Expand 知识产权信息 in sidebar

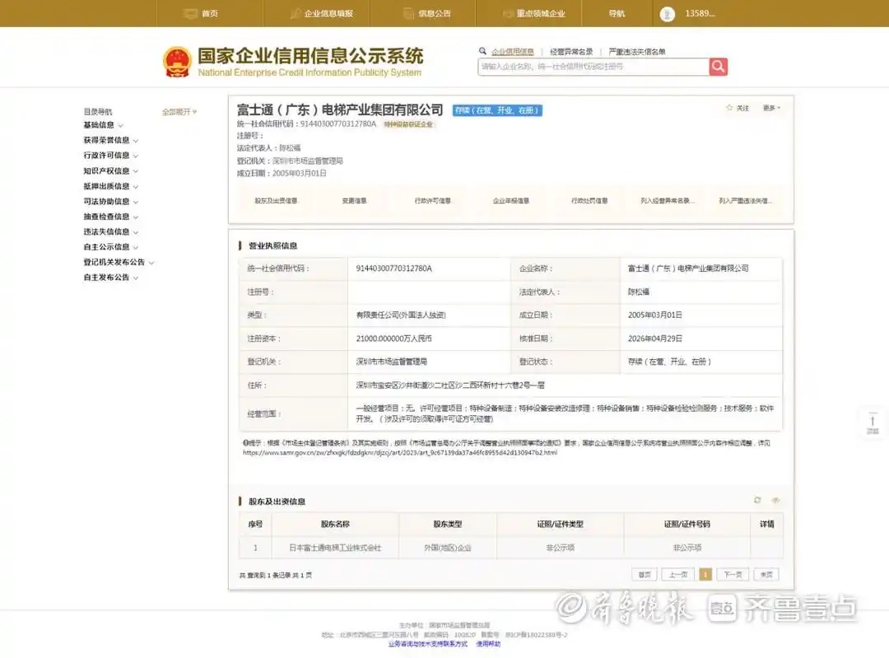click(x=110, y=170)
